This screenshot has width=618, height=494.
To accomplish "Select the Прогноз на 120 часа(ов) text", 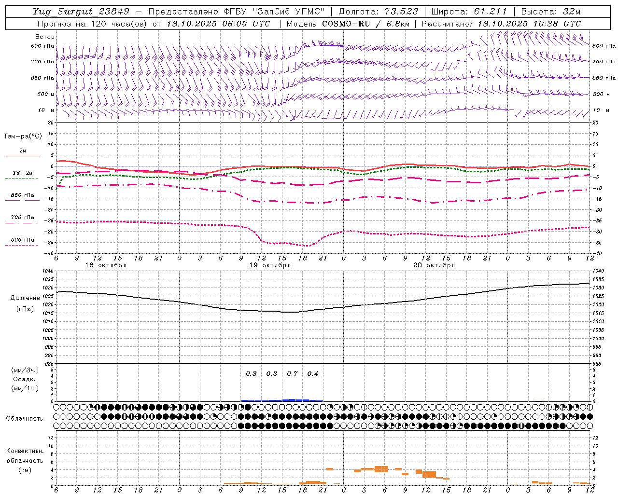I will (x=92, y=24).
